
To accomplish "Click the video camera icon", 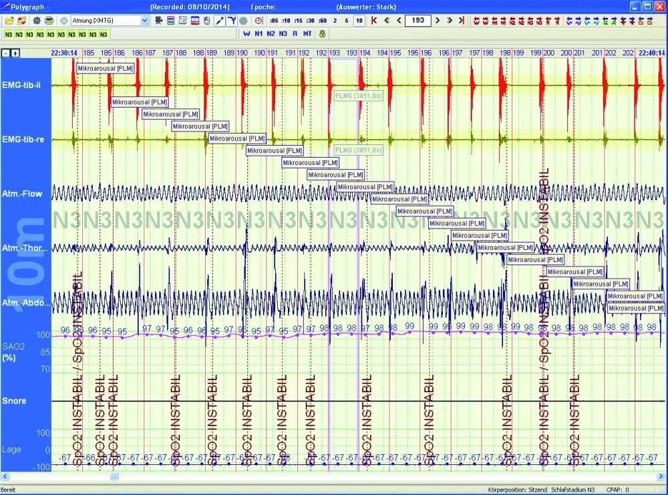I will pyautogui.click(x=158, y=21).
